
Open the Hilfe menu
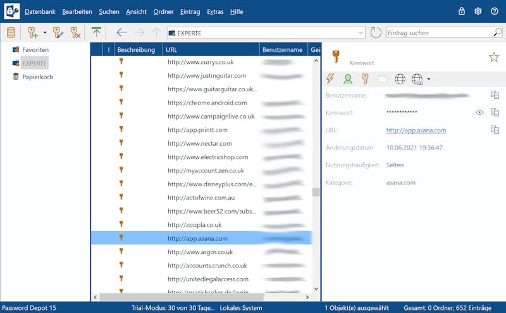(237, 11)
